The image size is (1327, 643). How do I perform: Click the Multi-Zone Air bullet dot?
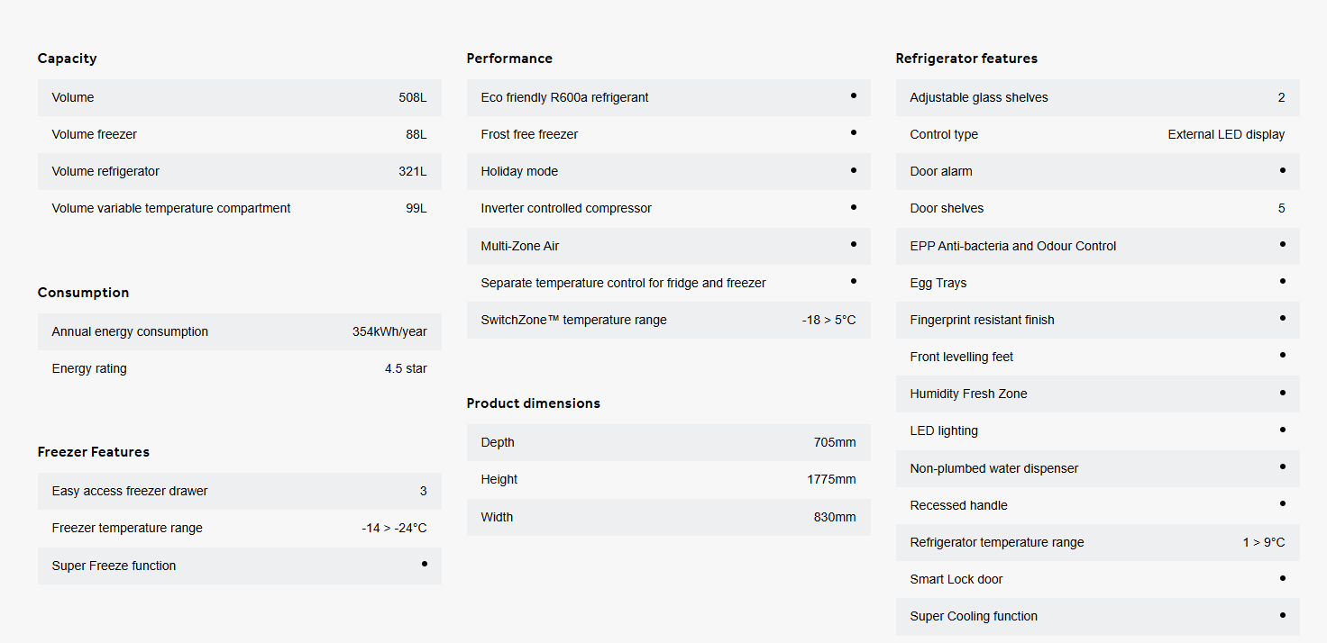tap(853, 244)
